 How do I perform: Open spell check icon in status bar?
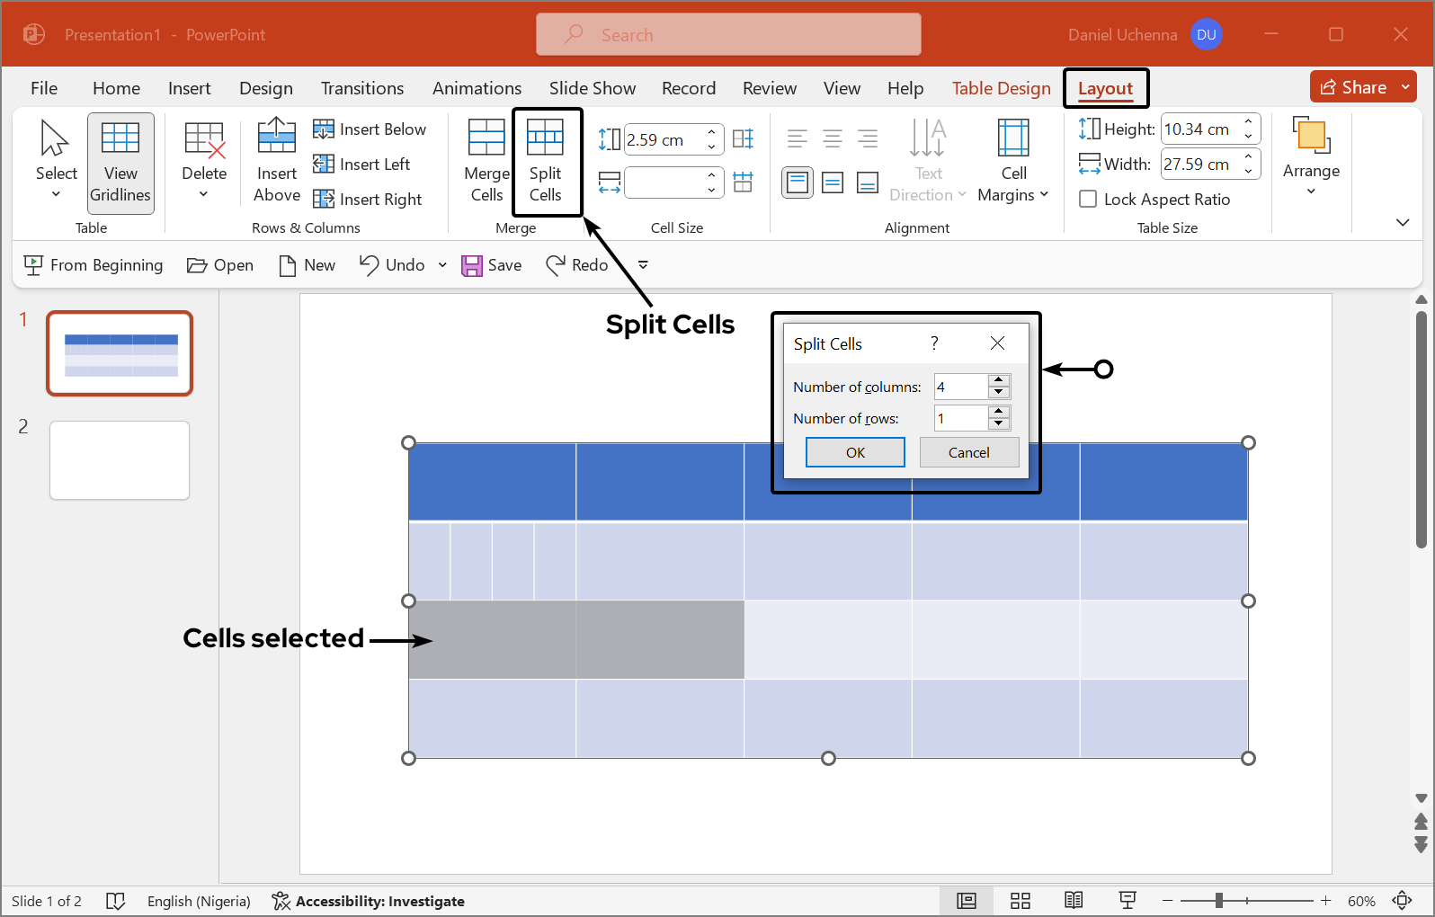(x=115, y=901)
